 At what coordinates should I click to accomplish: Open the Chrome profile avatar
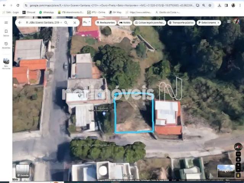(x=233, y=5)
